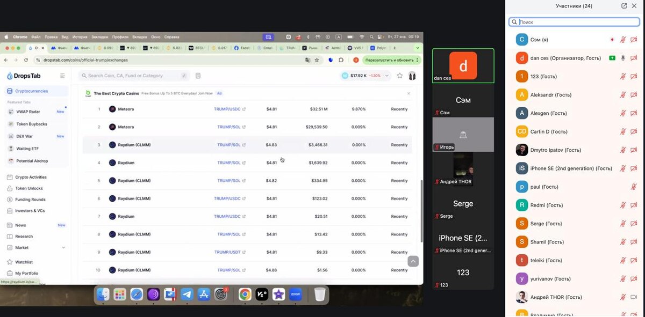Open DEX War tab
Screen dimensions: 645x317
coord(37,136)
